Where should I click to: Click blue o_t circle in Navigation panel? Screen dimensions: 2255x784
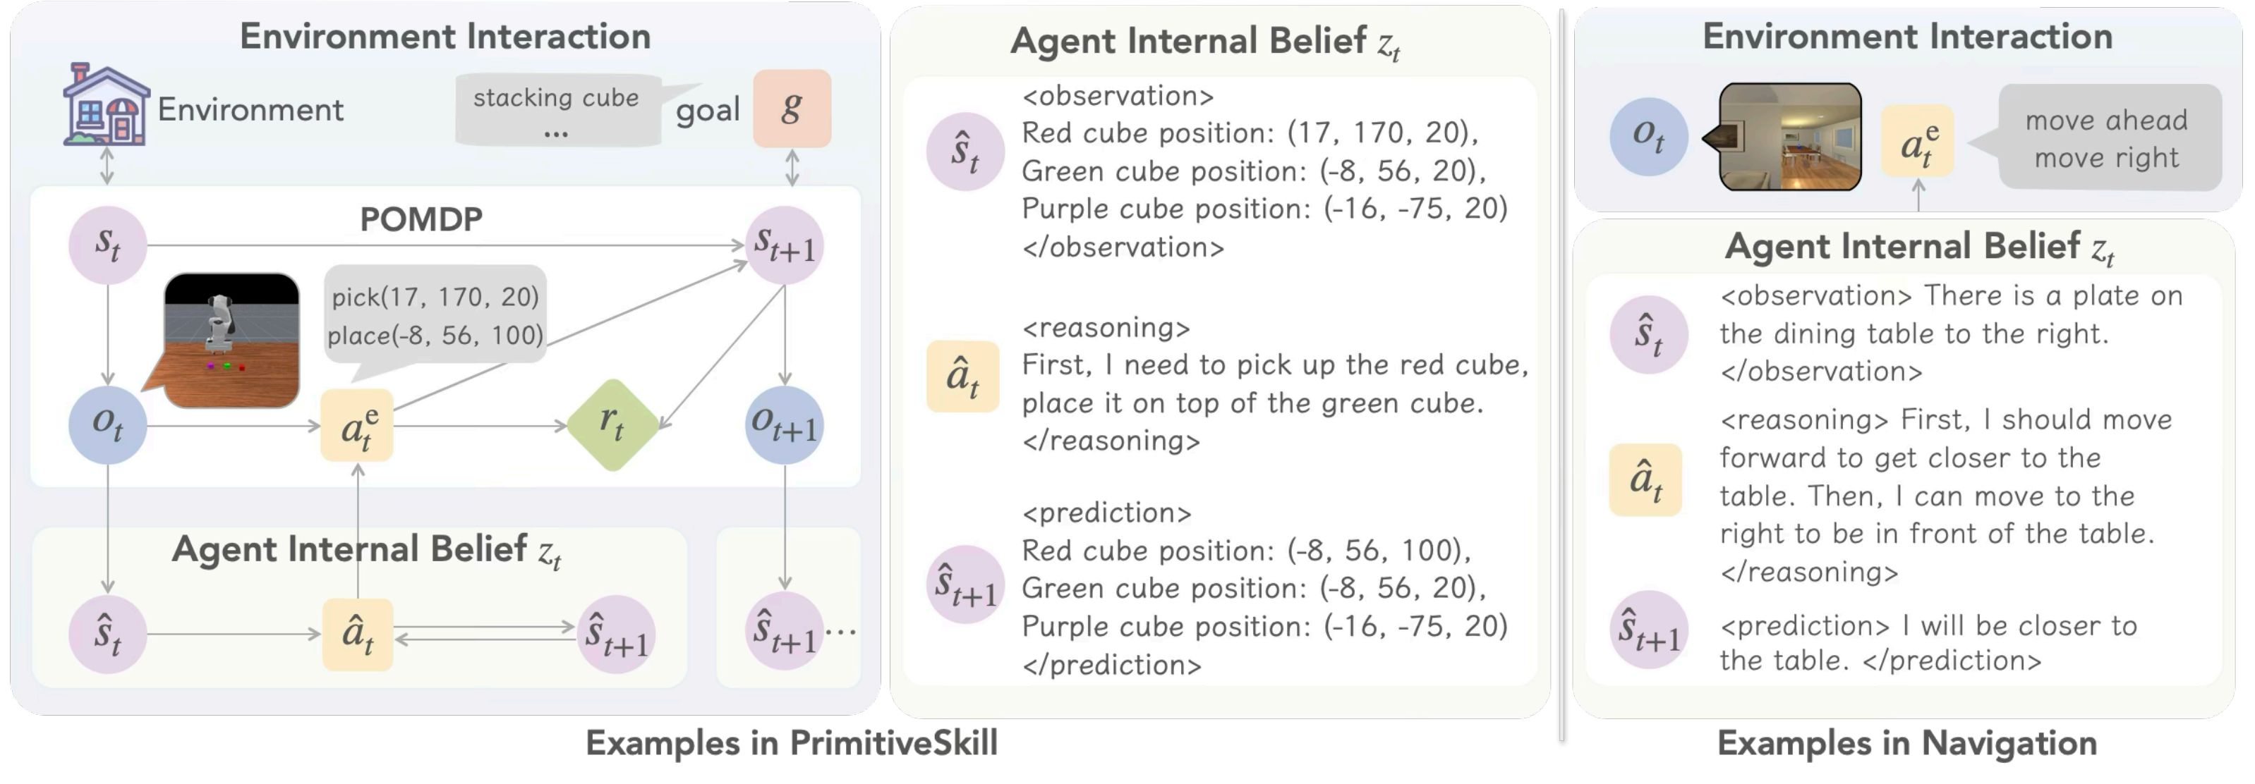(1648, 137)
